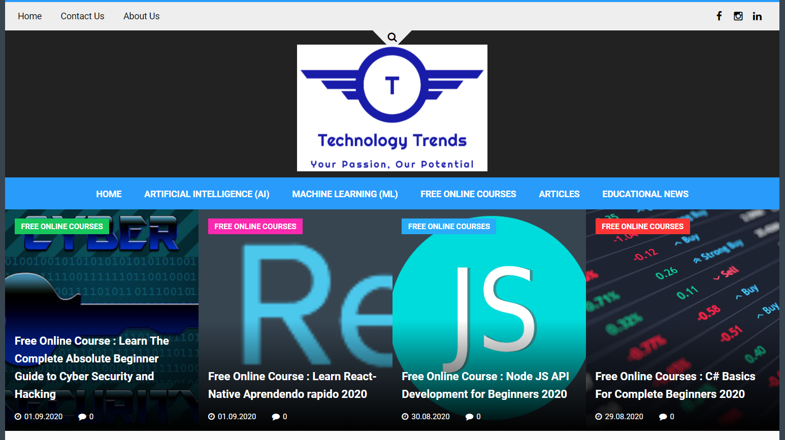Screen dimensions: 785x440
Task: Go to About Us page
Action: pos(141,16)
